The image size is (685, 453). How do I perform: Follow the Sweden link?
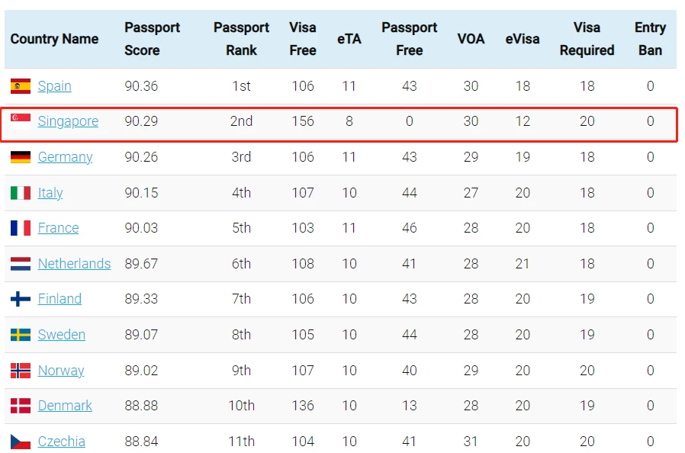pos(62,335)
